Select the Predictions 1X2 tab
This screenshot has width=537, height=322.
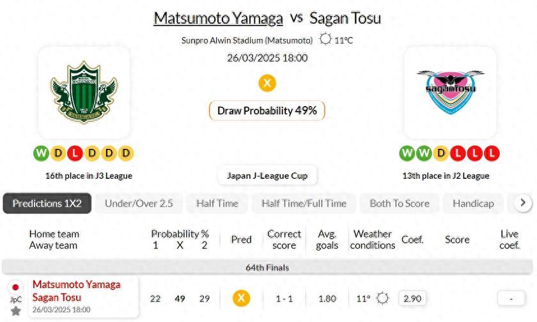47,203
